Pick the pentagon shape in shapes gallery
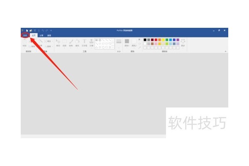The height and width of the screenshot is (166, 249). coord(103,47)
